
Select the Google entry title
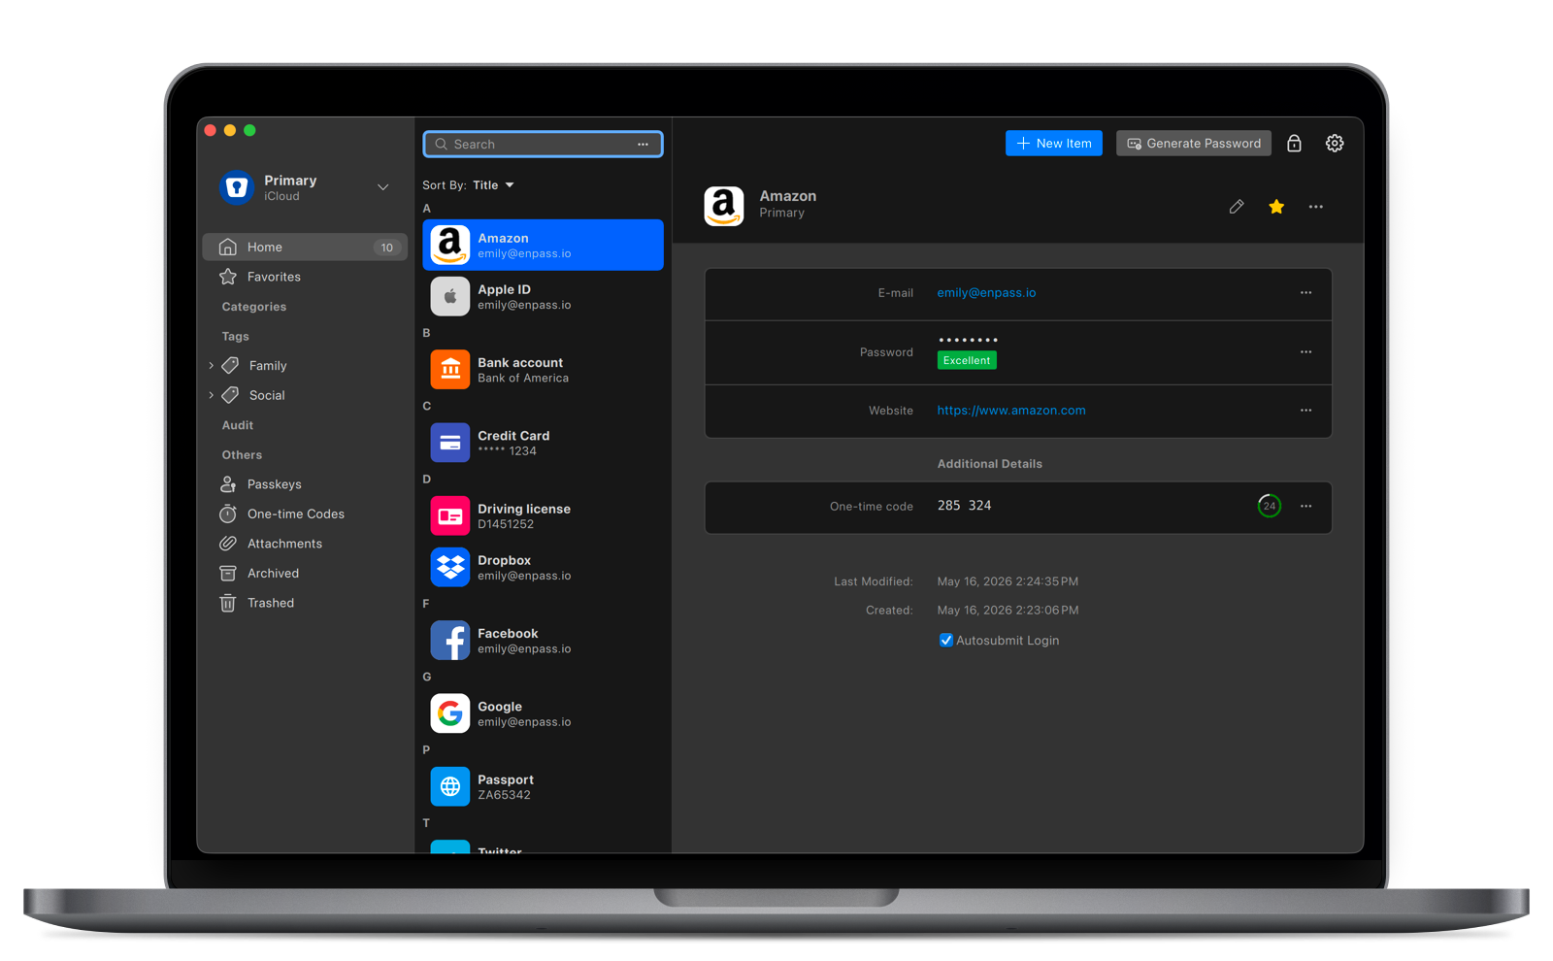500,707
